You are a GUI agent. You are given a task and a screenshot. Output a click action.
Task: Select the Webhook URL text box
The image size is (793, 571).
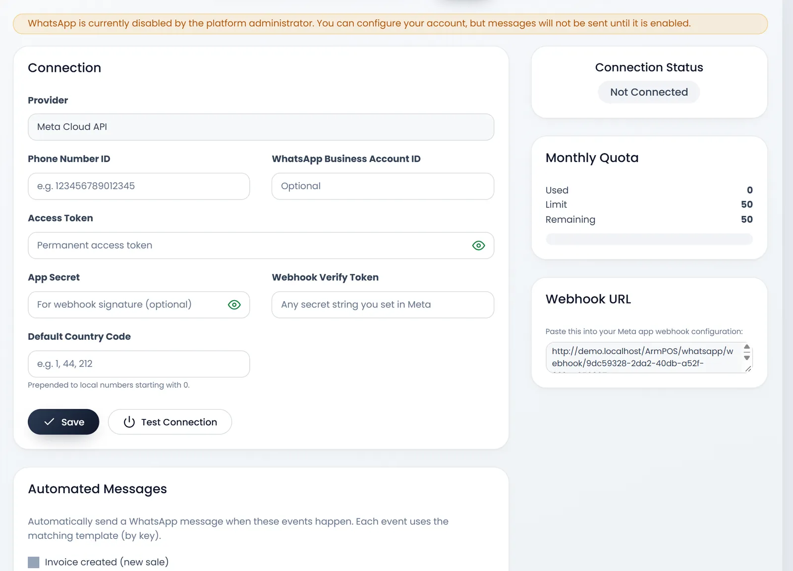coord(649,357)
